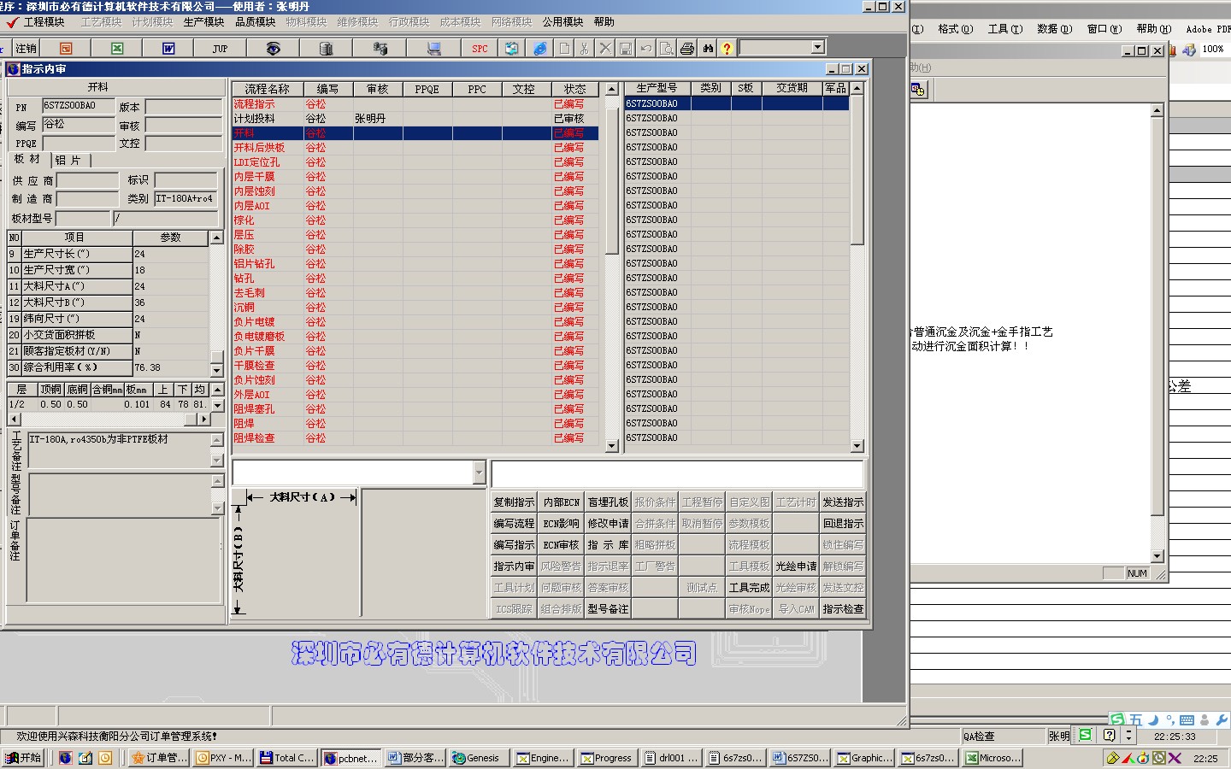Click the document-exchange icon after SPC
The height and width of the screenshot is (769, 1231).
[x=511, y=49]
